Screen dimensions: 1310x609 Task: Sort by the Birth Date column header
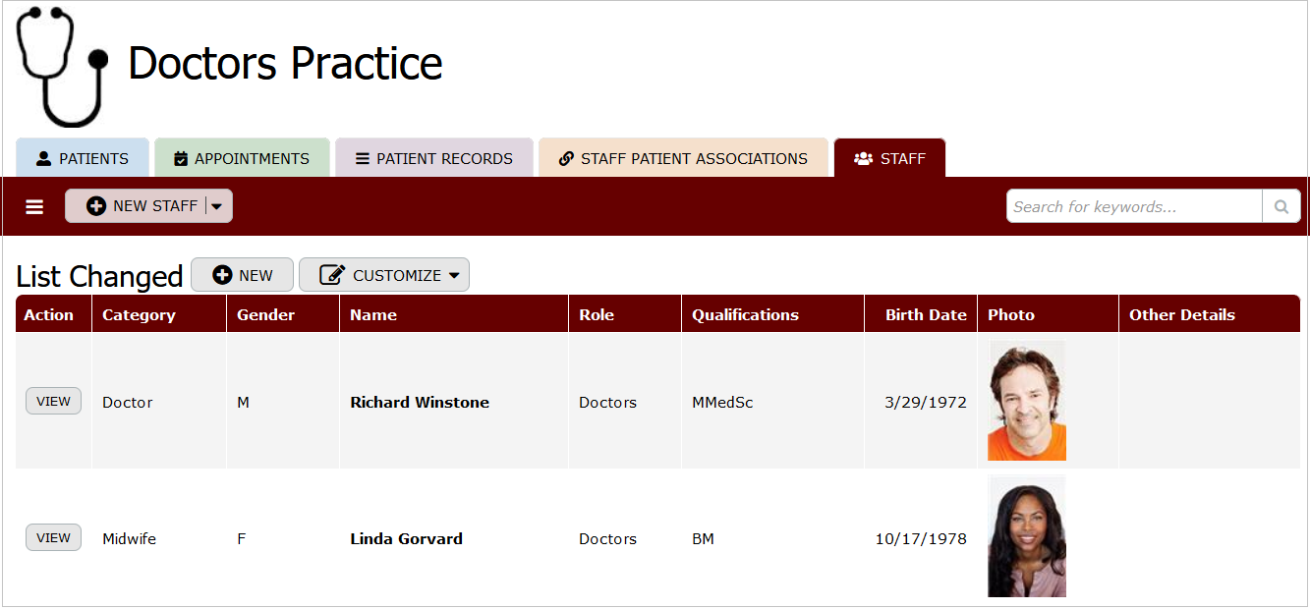click(926, 315)
